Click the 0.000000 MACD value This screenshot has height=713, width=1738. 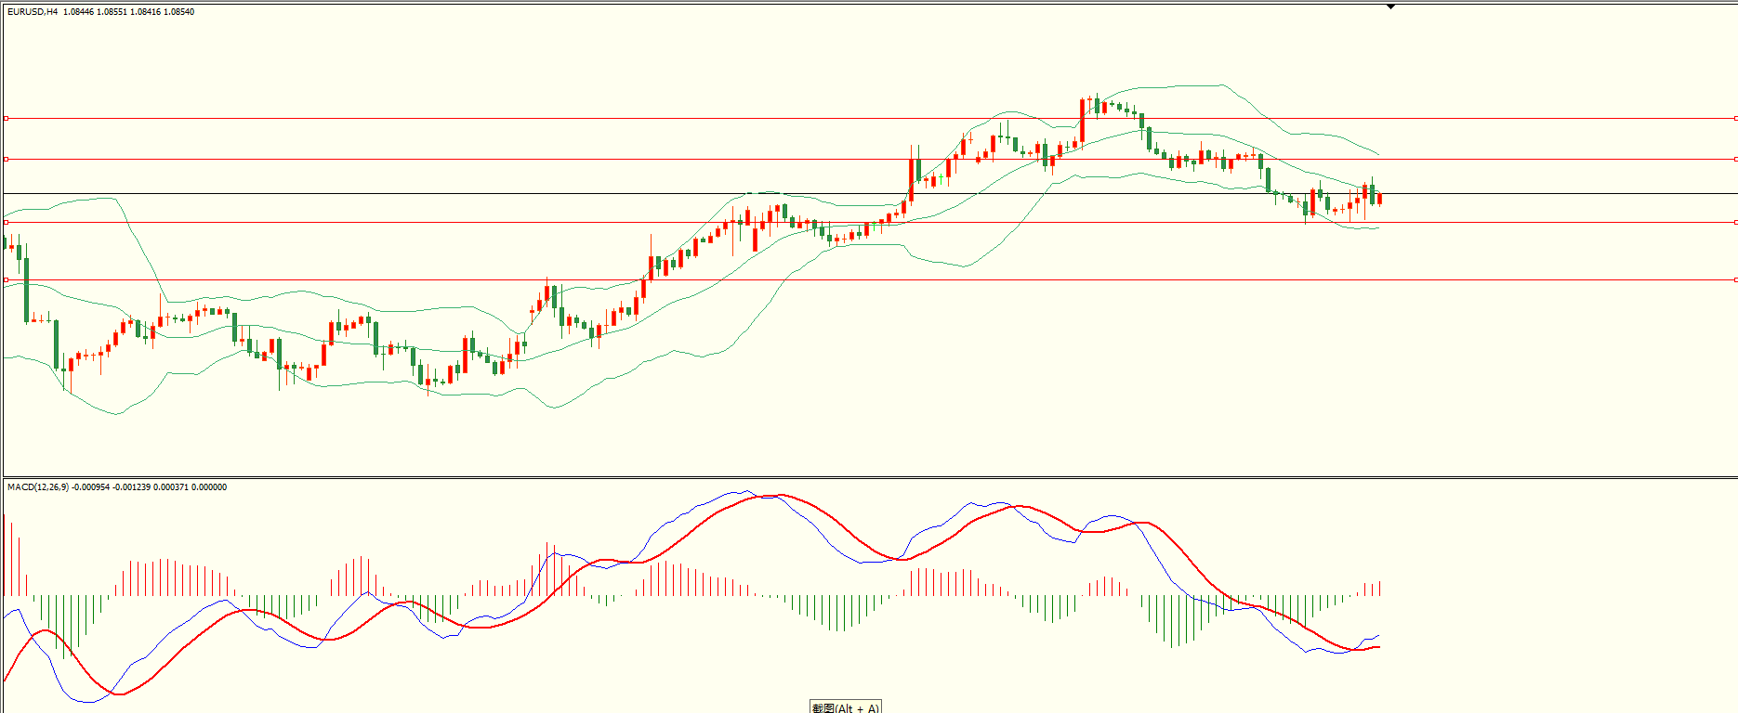click(x=209, y=487)
